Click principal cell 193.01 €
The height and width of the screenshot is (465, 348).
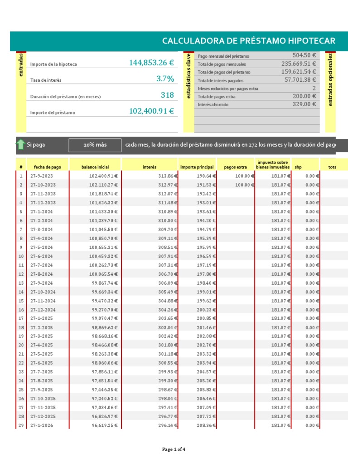point(206,203)
